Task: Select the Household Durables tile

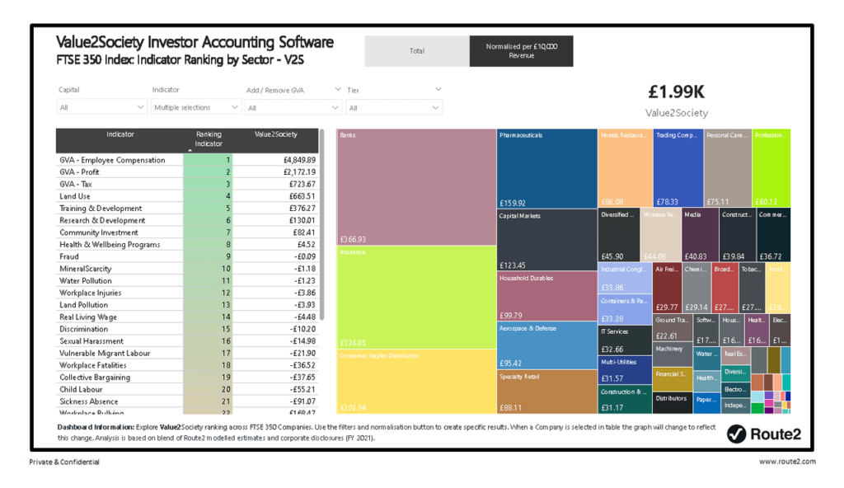Action: 547,296
